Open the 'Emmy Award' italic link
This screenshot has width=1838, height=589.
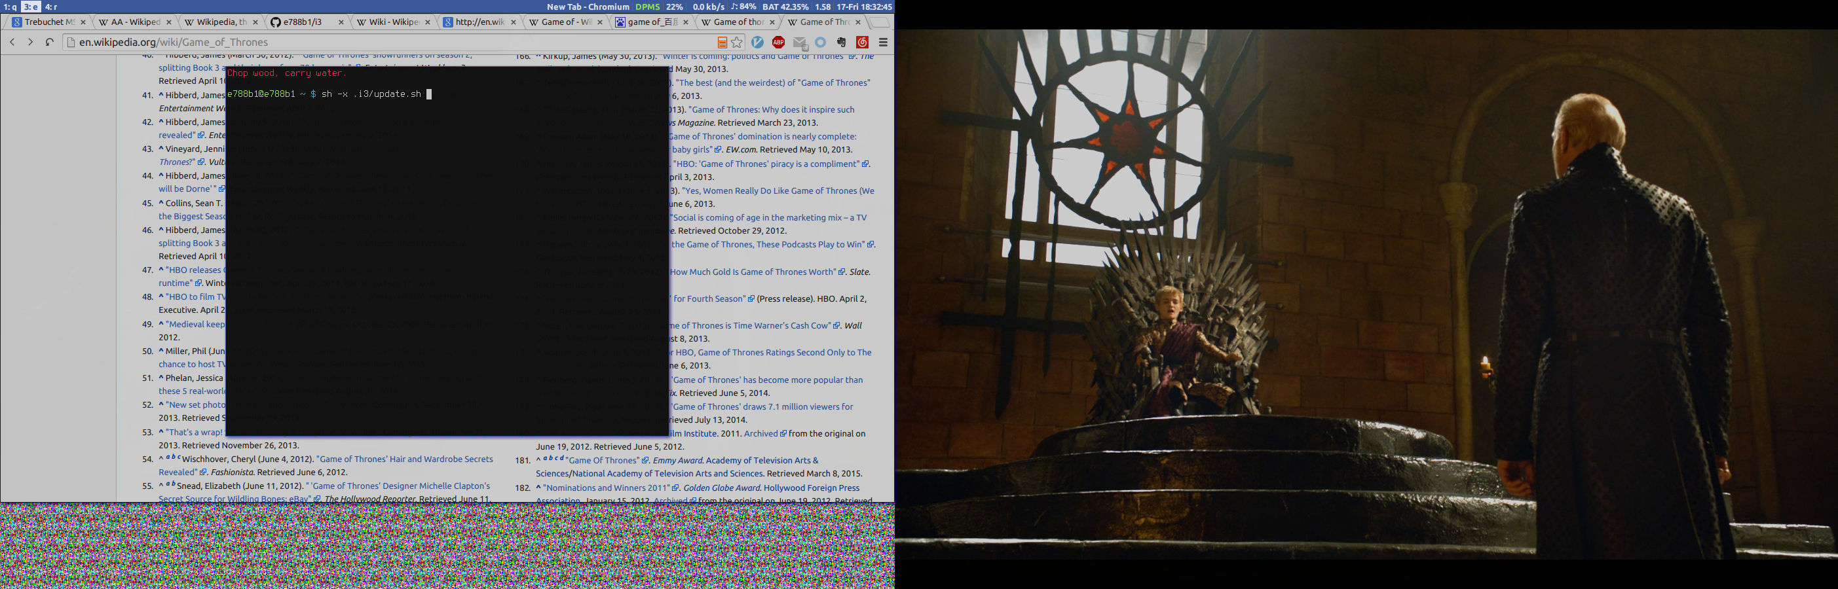click(x=677, y=461)
